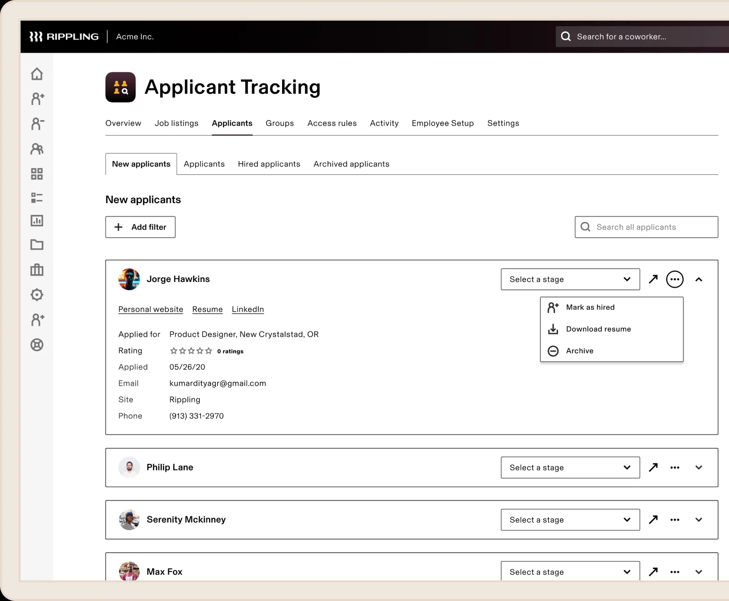Open the task list sidebar icon
Viewport: 729px width, 601px height.
click(x=37, y=198)
